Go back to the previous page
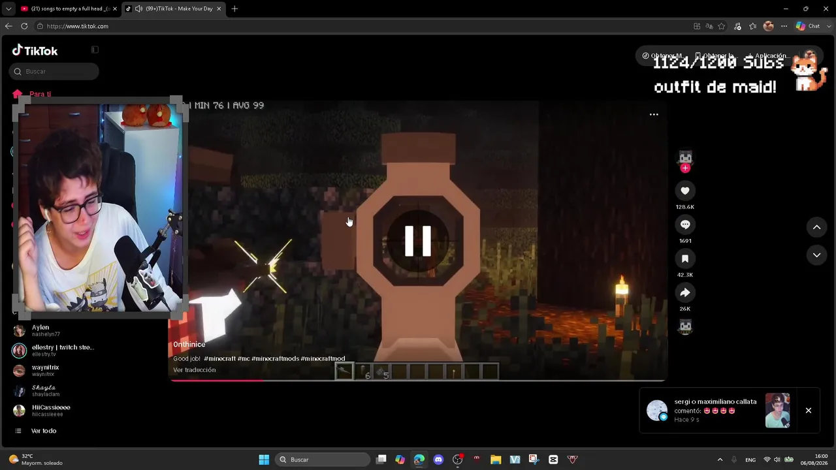The width and height of the screenshot is (836, 470). point(8,26)
